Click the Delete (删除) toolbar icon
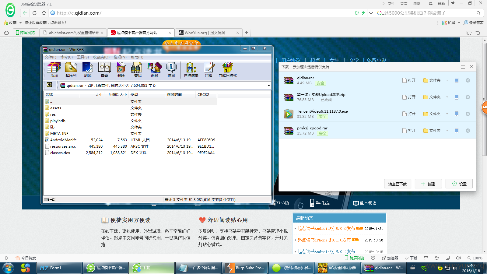Viewport: 487px width, 274px height. click(x=121, y=70)
